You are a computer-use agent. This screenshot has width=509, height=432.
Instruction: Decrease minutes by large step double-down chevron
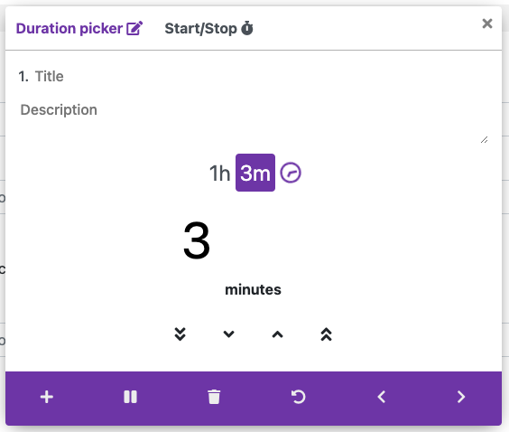(180, 334)
